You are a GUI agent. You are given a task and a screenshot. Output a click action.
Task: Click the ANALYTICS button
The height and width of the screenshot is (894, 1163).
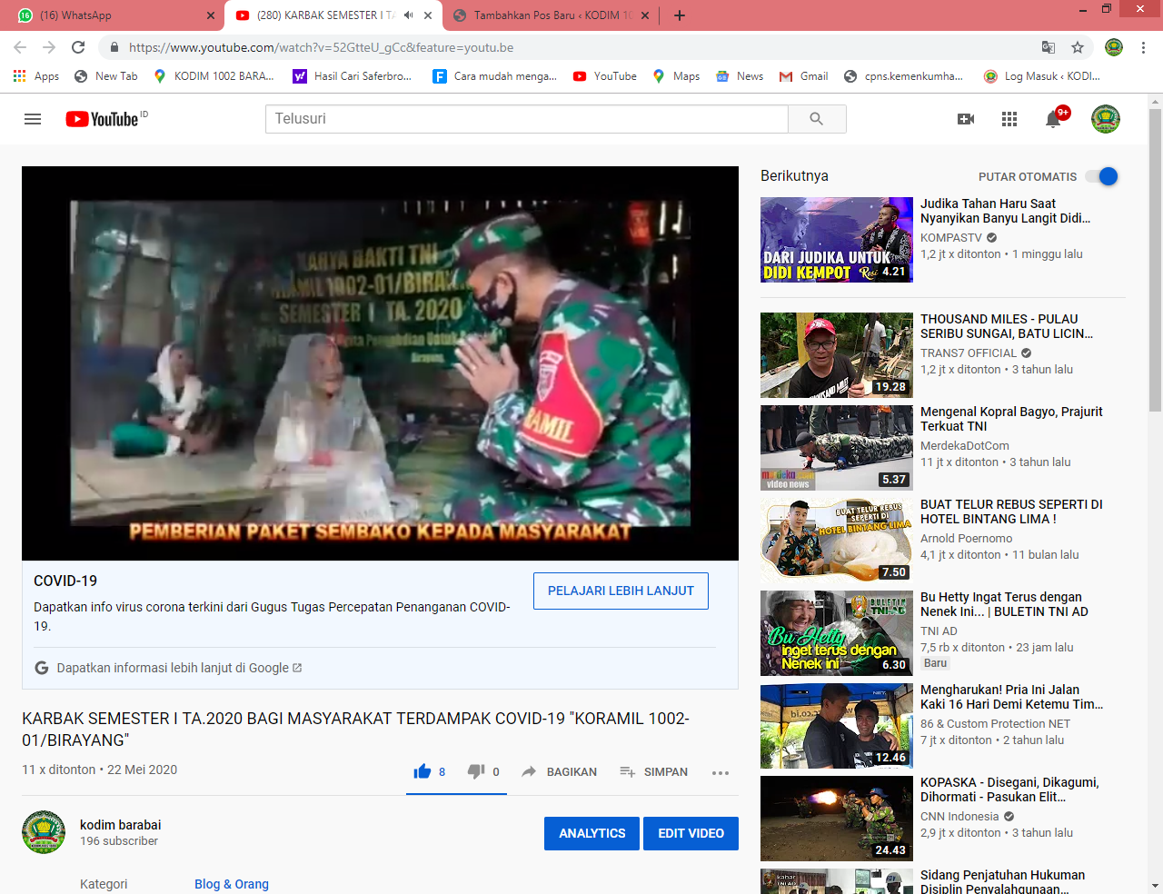coord(591,833)
